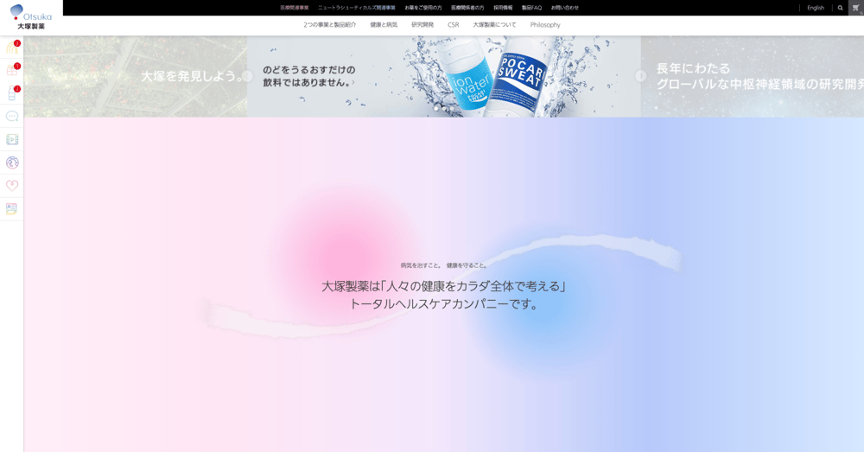Open 2つの事業と製品紹介 menu
The height and width of the screenshot is (452, 864).
click(329, 25)
